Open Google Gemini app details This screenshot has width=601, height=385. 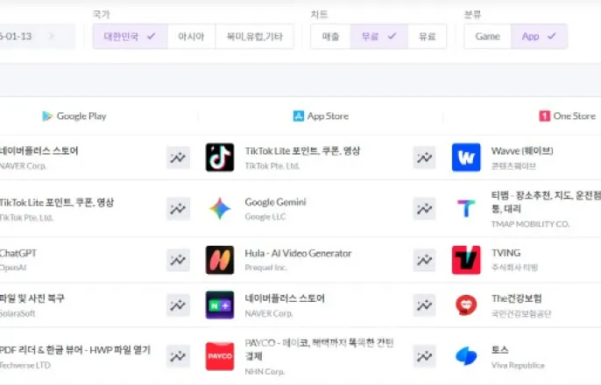(x=275, y=202)
